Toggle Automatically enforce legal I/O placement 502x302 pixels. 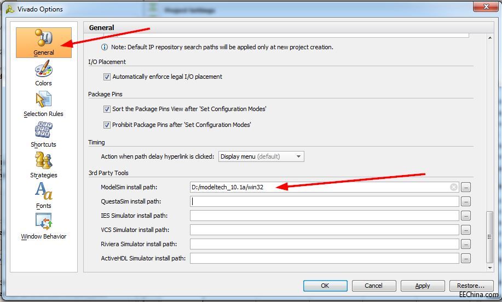[x=107, y=77]
